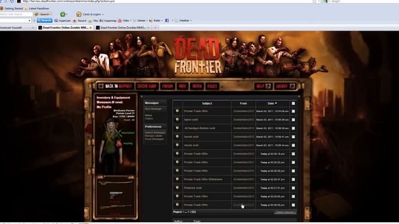Viewport: 399px width, 224px height.
Task: Click the Games toolbar icon
Action: click(135, 21)
